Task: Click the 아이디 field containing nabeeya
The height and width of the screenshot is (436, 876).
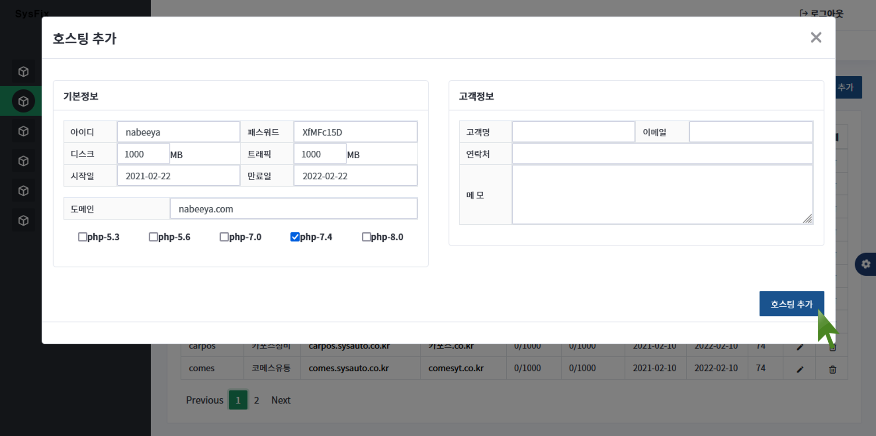Action: point(178,132)
